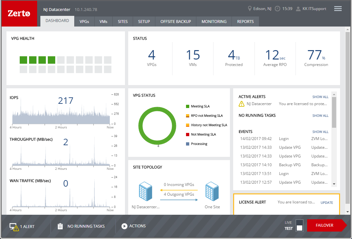Select the One Site building icon
352x239 pixels.
click(x=212, y=192)
